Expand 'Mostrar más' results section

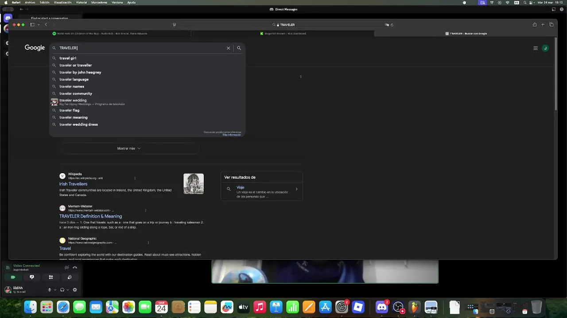(x=129, y=148)
